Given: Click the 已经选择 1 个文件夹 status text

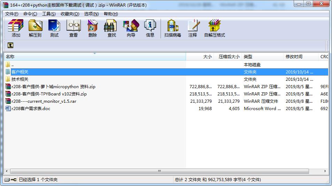Looking at the screenshot, I should click(38, 180).
